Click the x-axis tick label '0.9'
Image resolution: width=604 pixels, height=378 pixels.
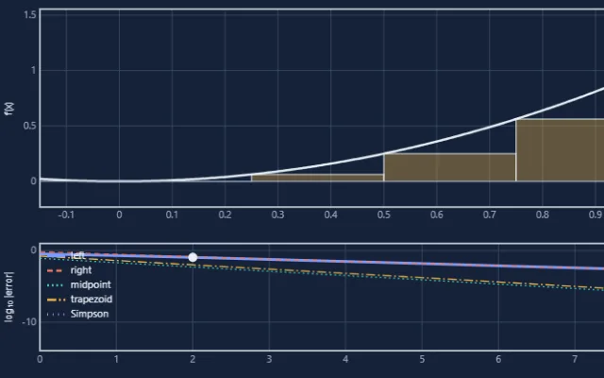(x=596, y=215)
